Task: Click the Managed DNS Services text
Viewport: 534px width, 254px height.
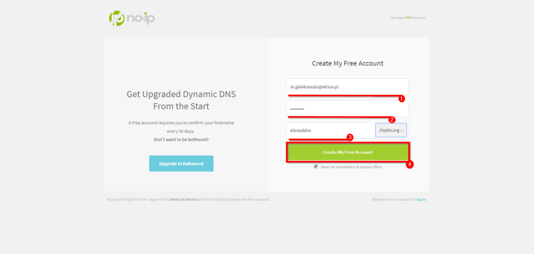Action: (408, 18)
